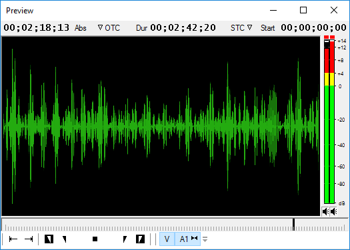Click the Start label
This screenshot has width=350, height=250.
pyautogui.click(x=267, y=28)
